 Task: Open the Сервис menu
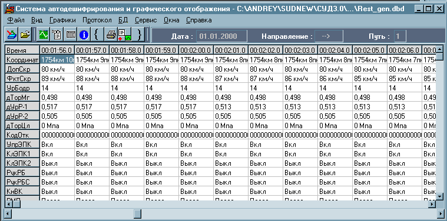pyautogui.click(x=145, y=20)
